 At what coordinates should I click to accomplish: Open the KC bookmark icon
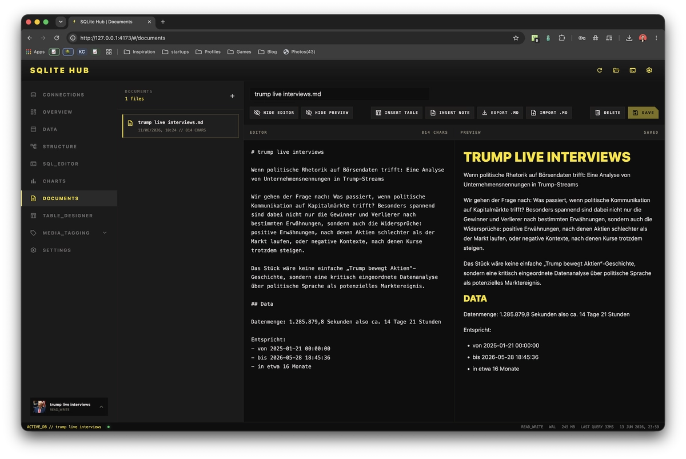click(x=82, y=51)
